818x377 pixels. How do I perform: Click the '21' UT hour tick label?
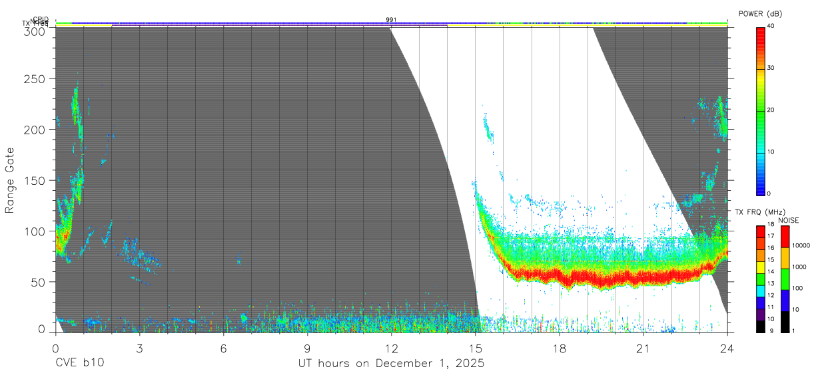[643, 348]
